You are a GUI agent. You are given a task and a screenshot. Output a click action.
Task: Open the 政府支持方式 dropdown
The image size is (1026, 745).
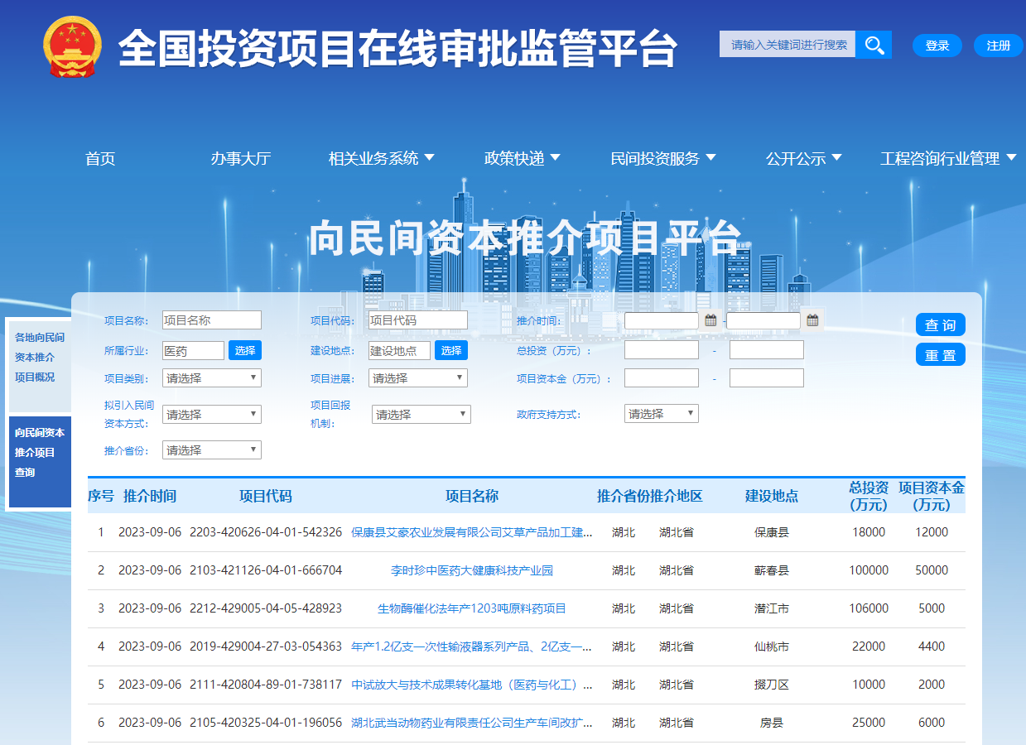[x=661, y=414]
